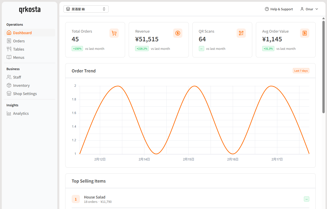Open Inventory from the Business group
This screenshot has height=209, width=327.
click(21, 85)
